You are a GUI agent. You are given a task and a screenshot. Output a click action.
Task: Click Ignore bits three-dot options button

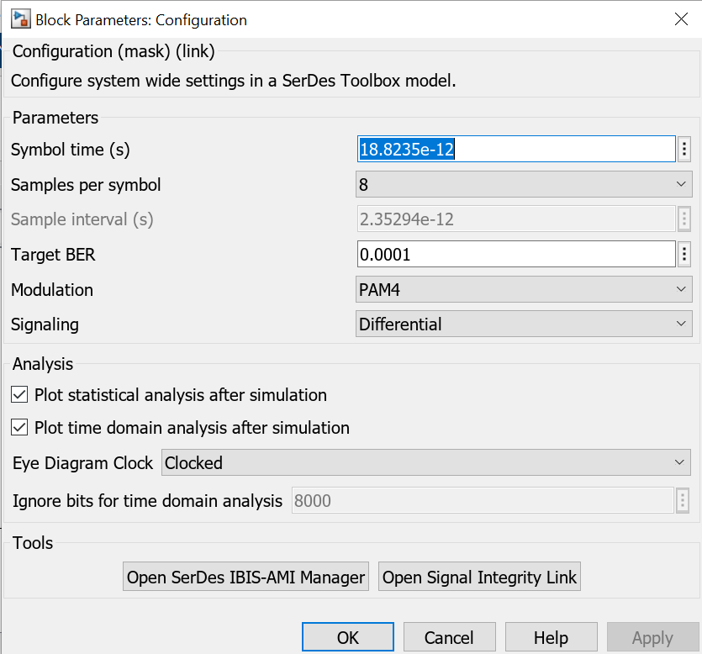tap(683, 501)
